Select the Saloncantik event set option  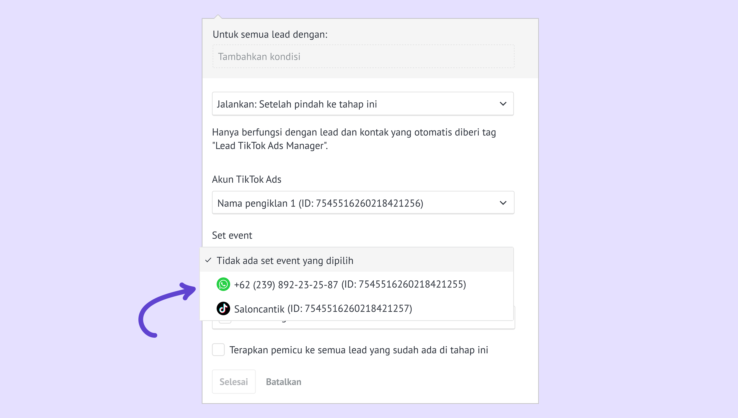(323, 309)
